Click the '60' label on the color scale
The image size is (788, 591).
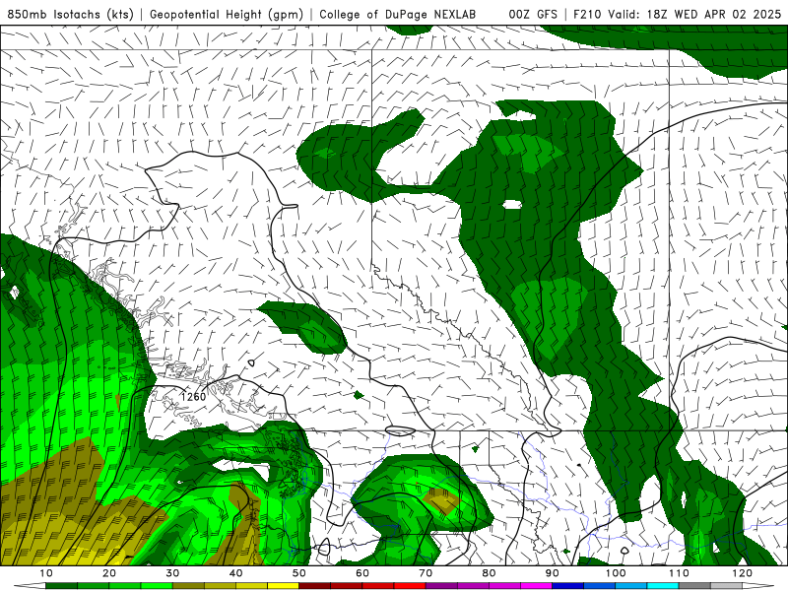pos(362,573)
